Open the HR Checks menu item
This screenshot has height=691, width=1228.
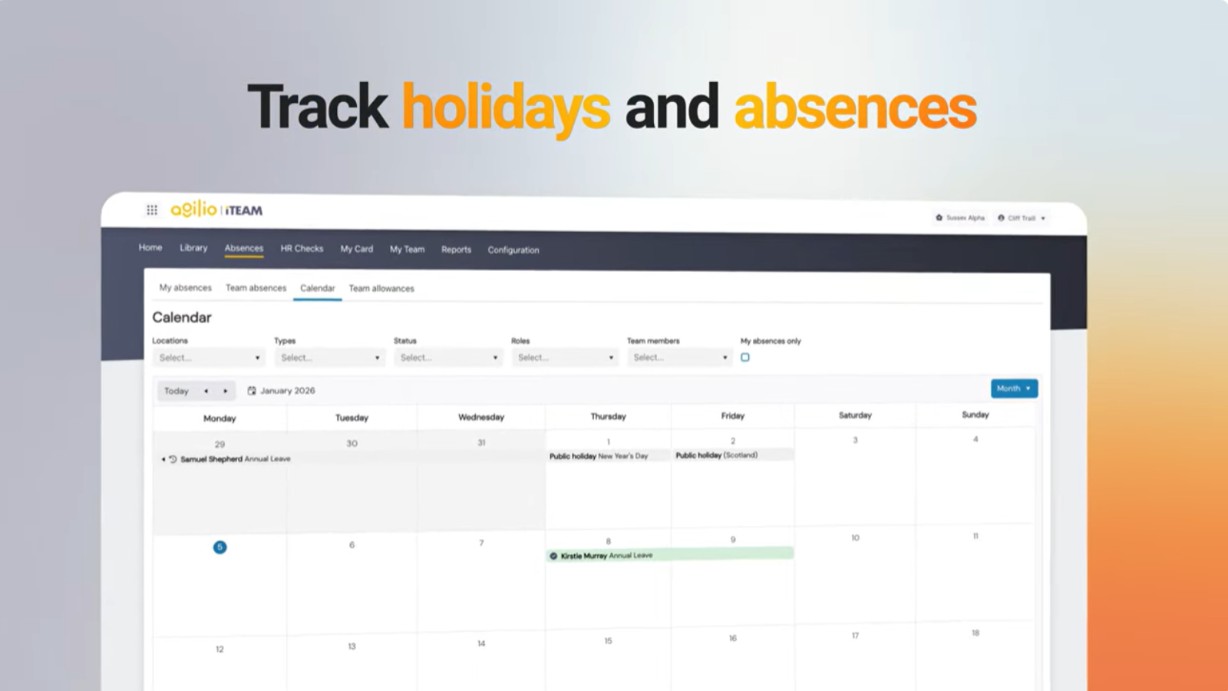click(x=302, y=249)
